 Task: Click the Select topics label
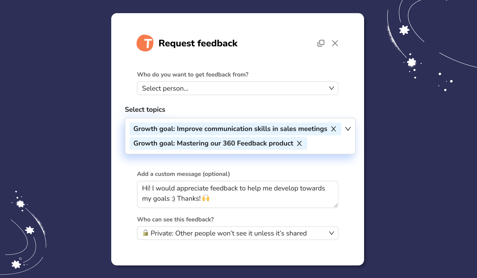pyautogui.click(x=145, y=109)
